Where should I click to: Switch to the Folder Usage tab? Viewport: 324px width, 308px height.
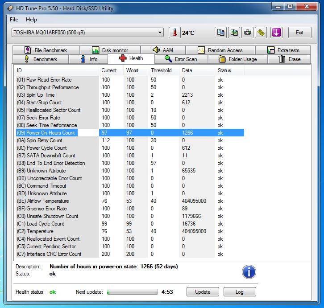[237, 59]
